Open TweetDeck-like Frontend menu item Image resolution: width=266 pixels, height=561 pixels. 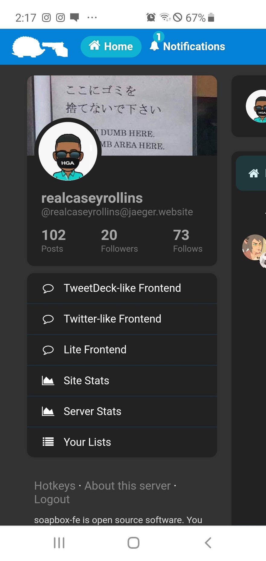pyautogui.click(x=122, y=288)
